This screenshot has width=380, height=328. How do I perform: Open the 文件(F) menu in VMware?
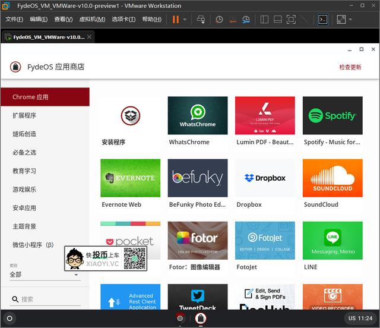(14, 19)
